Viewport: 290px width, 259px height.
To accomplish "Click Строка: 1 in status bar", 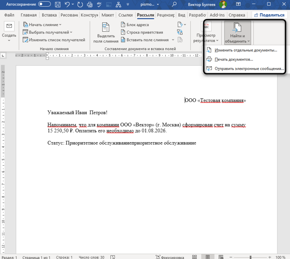I will click(64, 257).
